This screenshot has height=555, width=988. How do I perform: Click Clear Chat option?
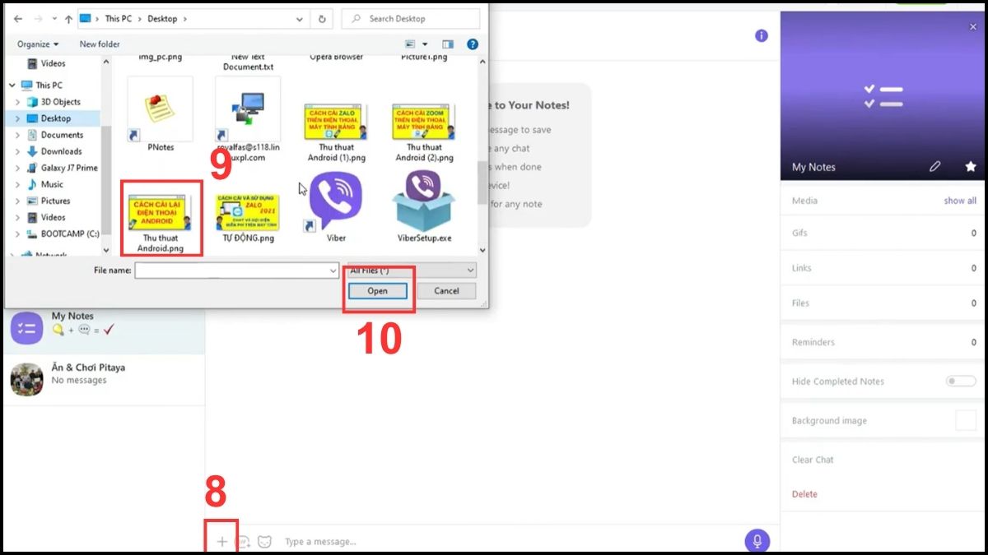pos(813,459)
